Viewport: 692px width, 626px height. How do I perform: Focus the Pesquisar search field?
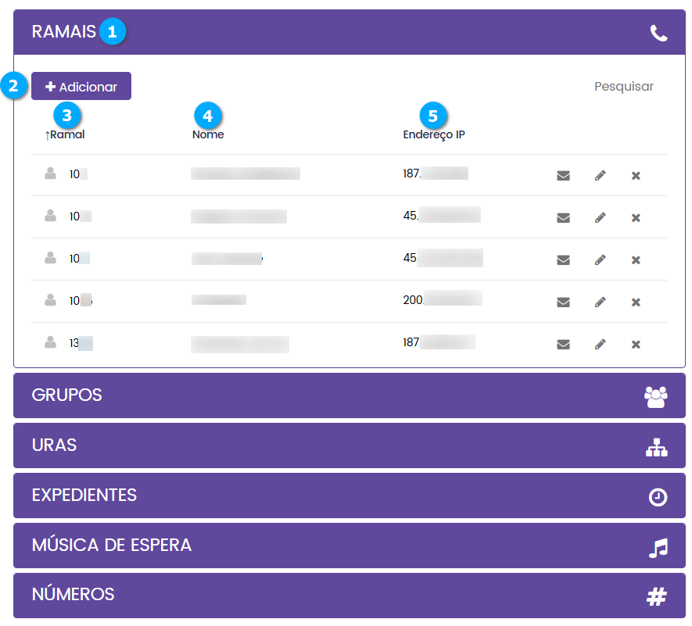click(x=623, y=87)
